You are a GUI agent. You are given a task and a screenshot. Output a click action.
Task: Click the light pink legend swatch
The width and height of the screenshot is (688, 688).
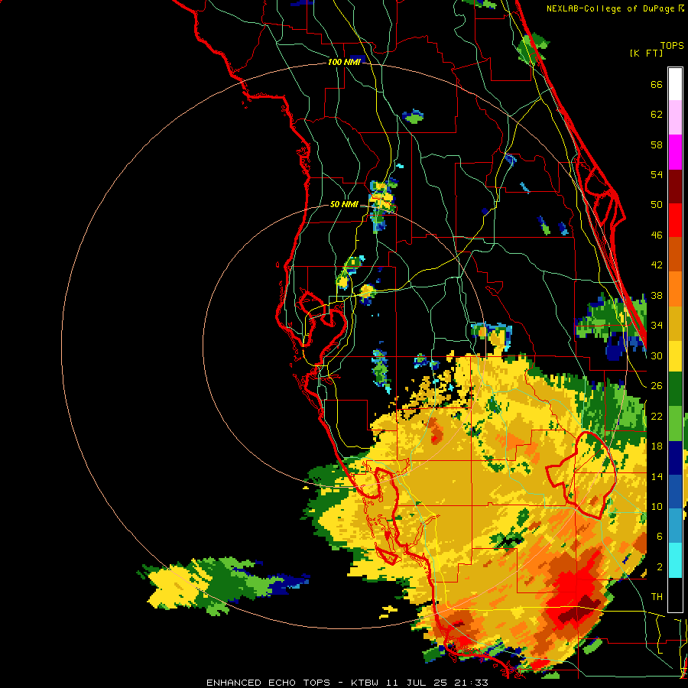[x=675, y=118]
